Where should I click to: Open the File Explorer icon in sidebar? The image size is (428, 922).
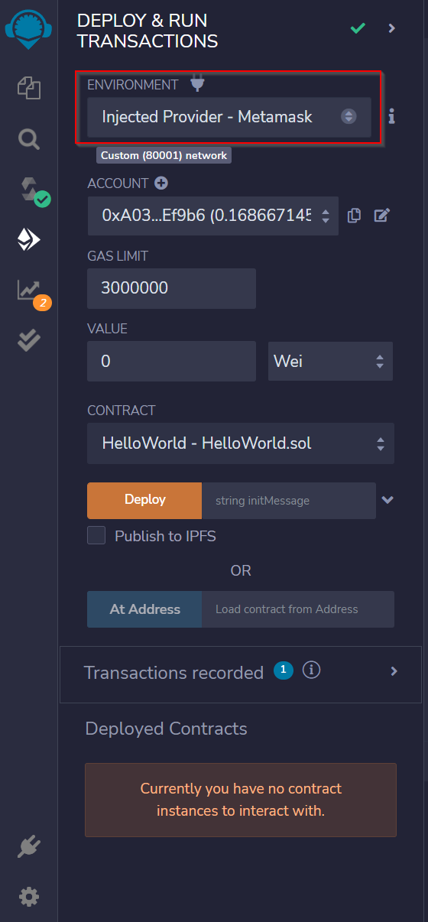[29, 87]
